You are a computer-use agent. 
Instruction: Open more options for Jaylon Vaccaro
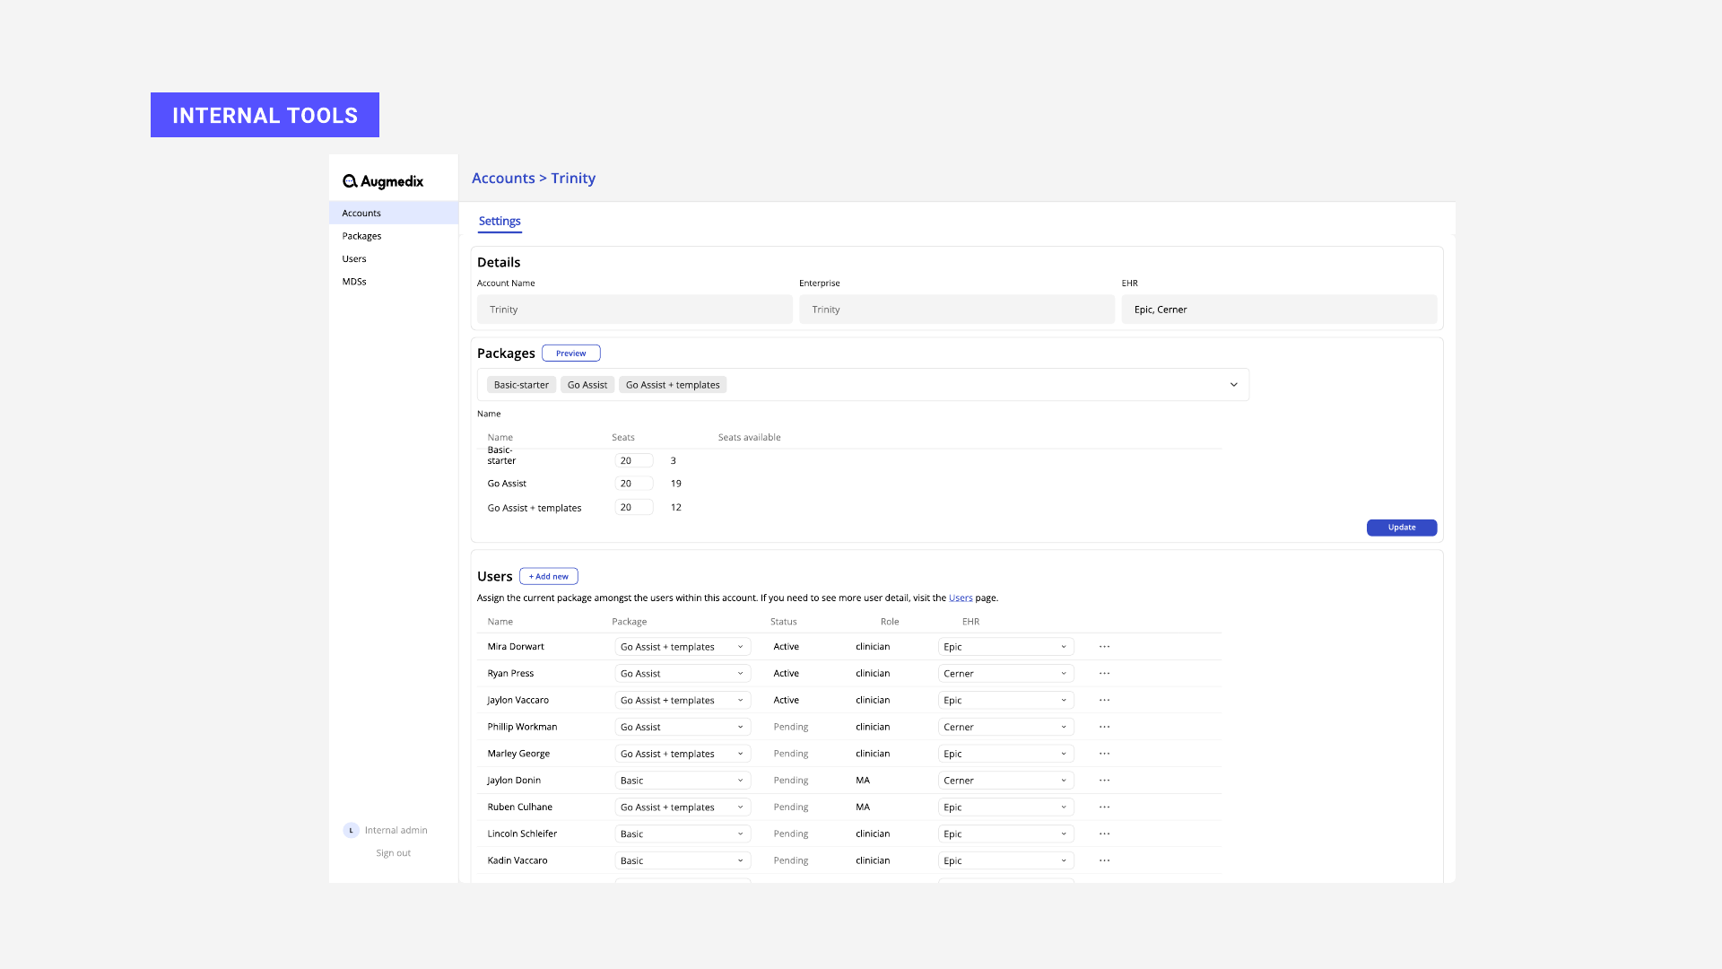coord(1104,700)
